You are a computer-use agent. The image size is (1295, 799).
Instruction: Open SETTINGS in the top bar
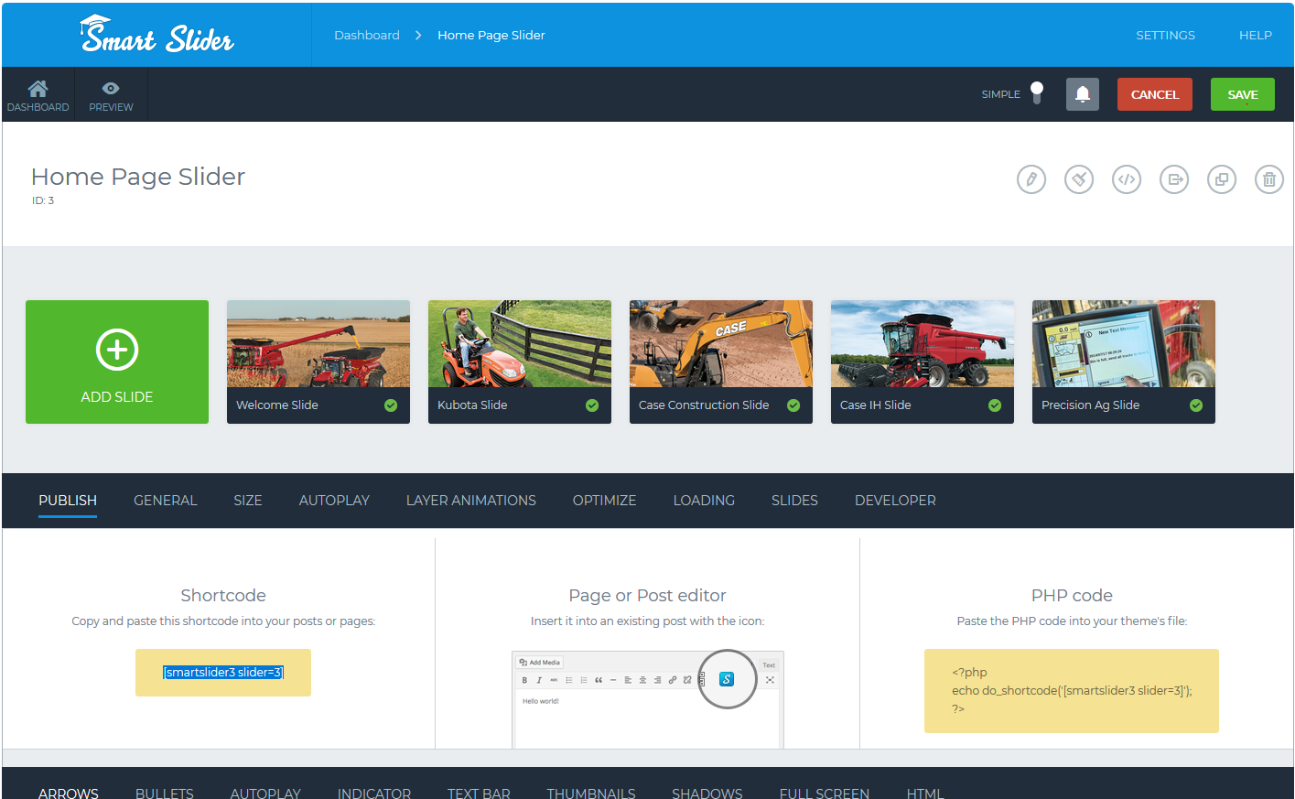point(1165,35)
